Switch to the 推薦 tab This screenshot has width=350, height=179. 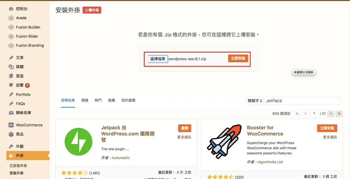click(x=111, y=100)
